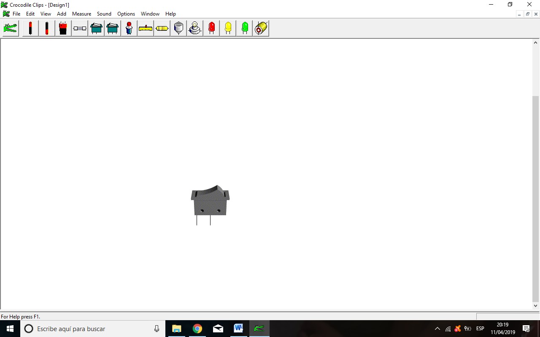The image size is (540, 337).
Task: Add a green LED
Action: pyautogui.click(x=244, y=28)
